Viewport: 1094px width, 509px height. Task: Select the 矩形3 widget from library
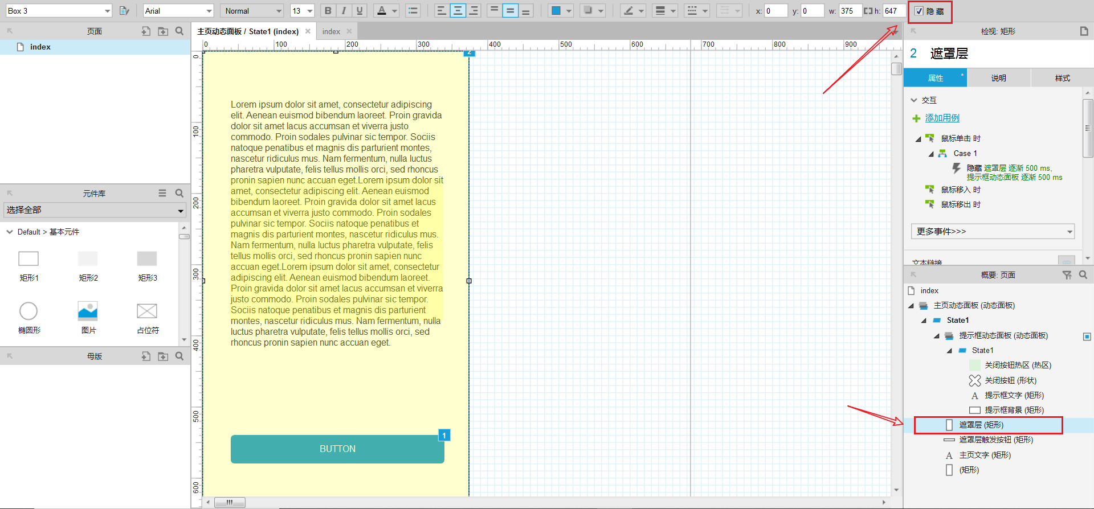147,266
